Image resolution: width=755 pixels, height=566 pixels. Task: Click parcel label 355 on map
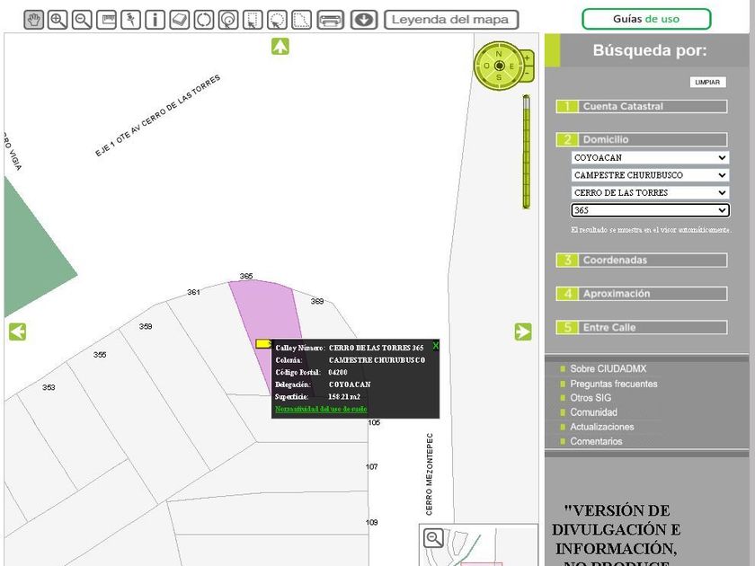[x=100, y=355]
